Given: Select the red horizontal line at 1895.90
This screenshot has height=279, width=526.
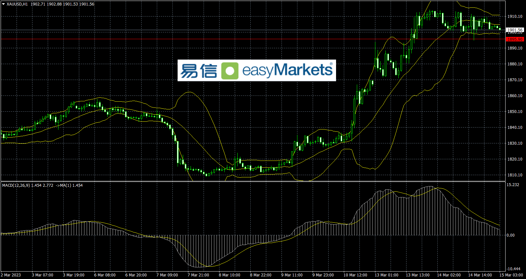Looking at the screenshot, I should tap(253, 39).
